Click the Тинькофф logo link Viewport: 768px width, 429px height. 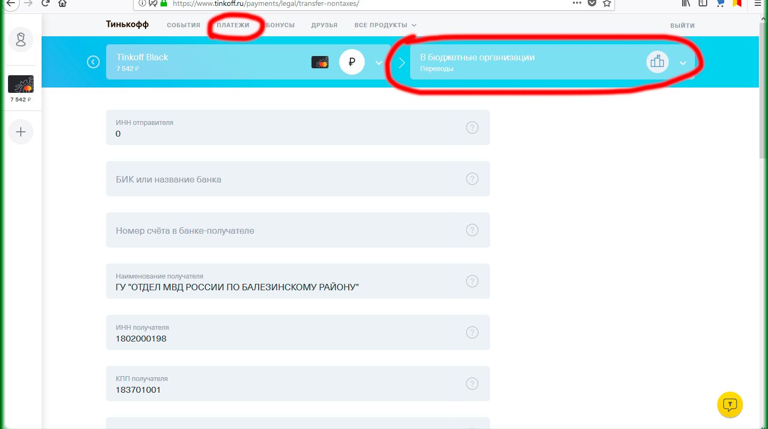coord(127,25)
